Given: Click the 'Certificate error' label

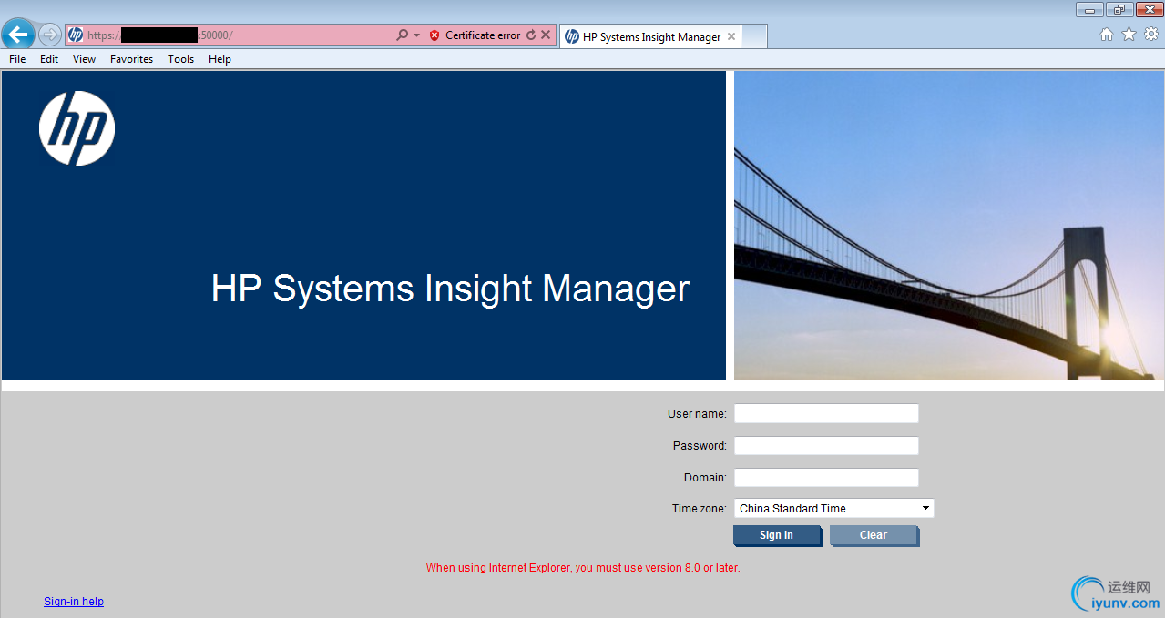Looking at the screenshot, I should click(x=483, y=35).
